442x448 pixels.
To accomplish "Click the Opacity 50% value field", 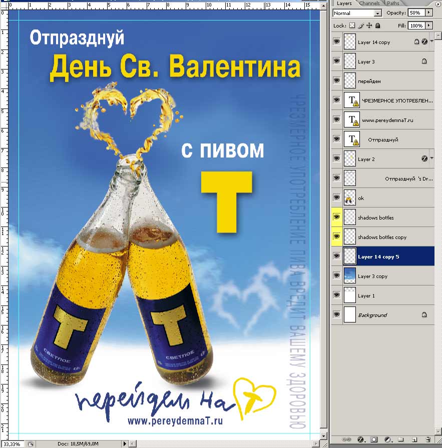I will tap(417, 12).
